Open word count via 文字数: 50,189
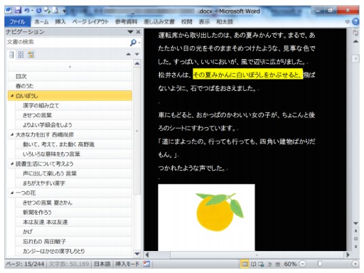 tap(69, 264)
